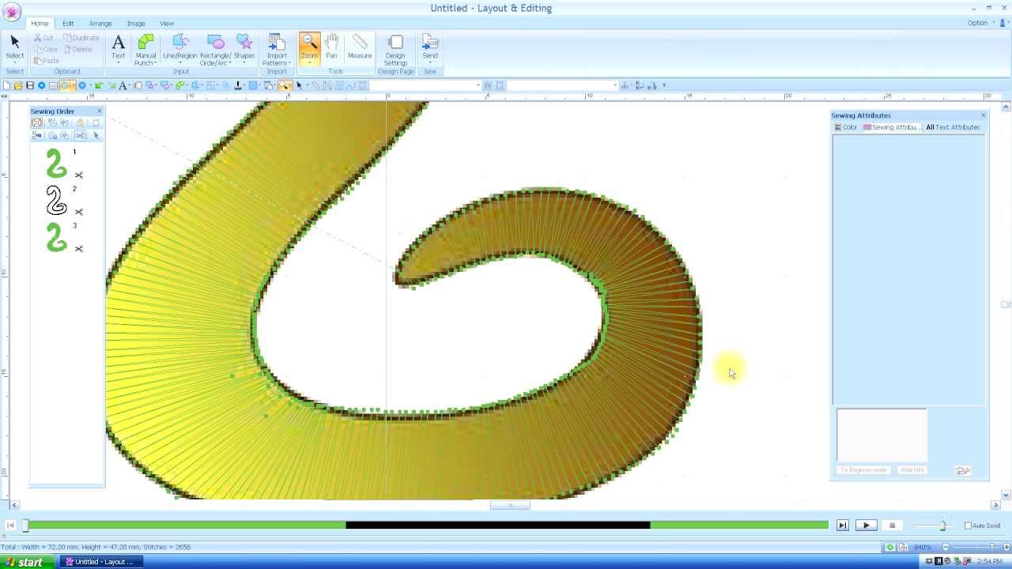Click scissors icon of sewing order item 1
The height and width of the screenshot is (569, 1012).
coord(79,175)
